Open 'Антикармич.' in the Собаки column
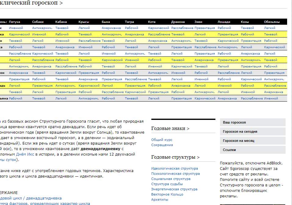Screen dimensions: 292x205 [x=42, y=28]
